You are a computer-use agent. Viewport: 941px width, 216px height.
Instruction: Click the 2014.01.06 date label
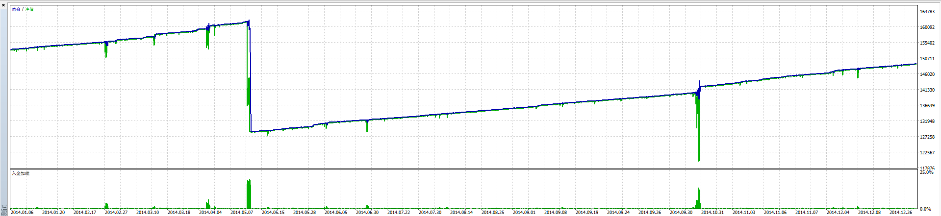pyautogui.click(x=22, y=213)
